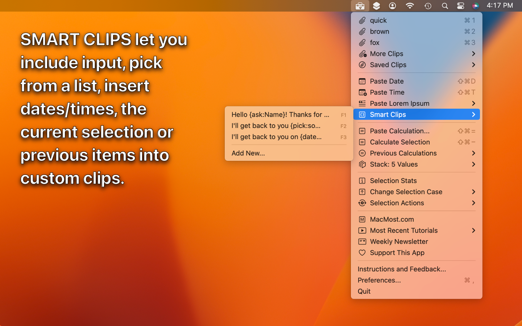Viewport: 522px width, 326px height.
Task: Open the MacMost.com link
Action: click(417, 220)
